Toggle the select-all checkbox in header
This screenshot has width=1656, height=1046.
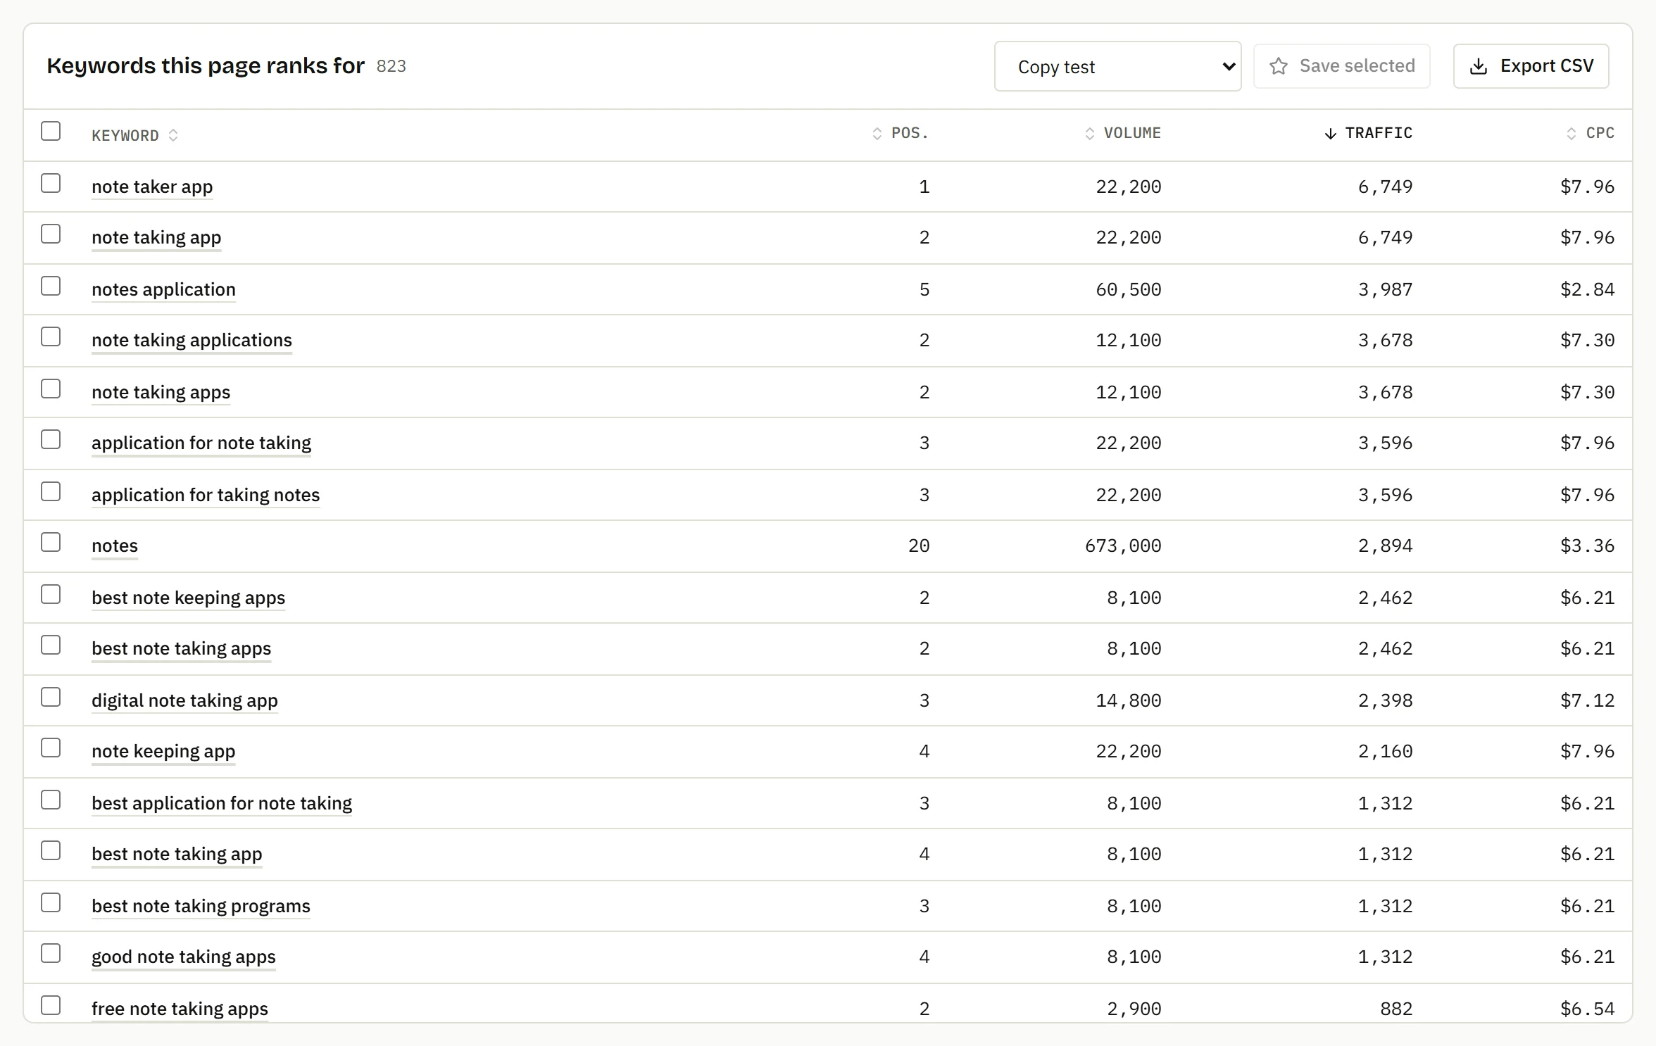(51, 132)
